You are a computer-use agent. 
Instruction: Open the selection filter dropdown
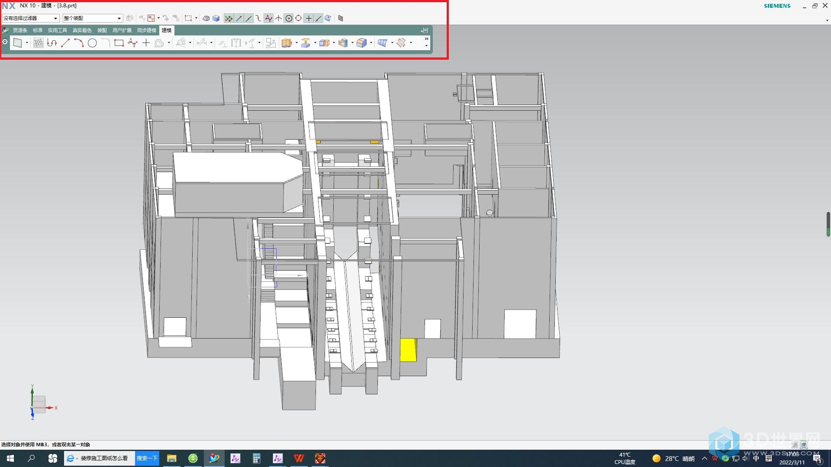(x=30, y=18)
